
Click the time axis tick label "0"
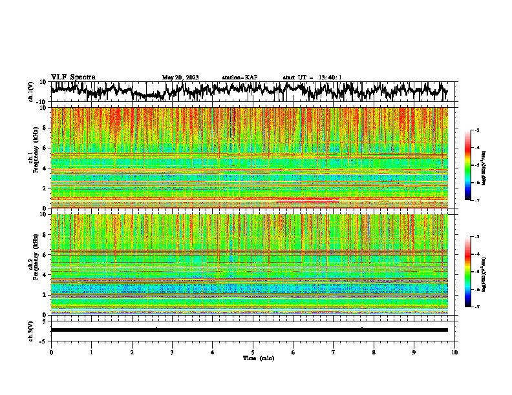pyautogui.click(x=51, y=352)
